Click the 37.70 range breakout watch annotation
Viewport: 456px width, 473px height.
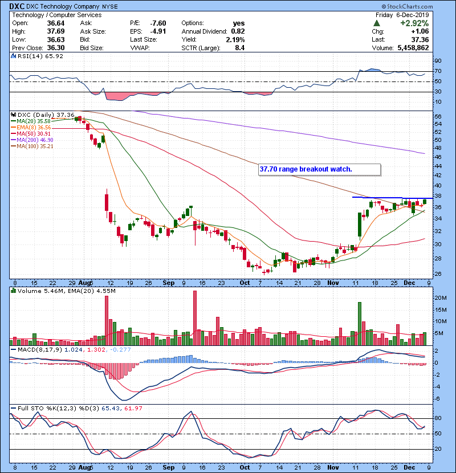[x=320, y=169]
